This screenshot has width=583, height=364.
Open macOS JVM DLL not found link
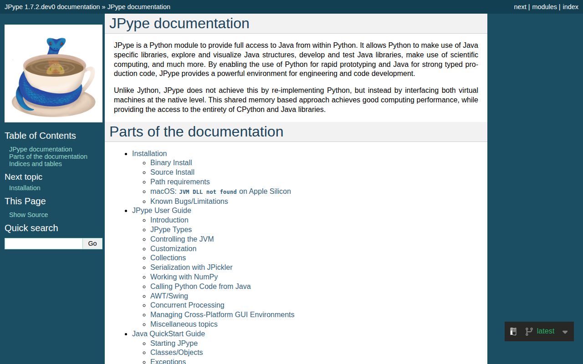click(220, 192)
